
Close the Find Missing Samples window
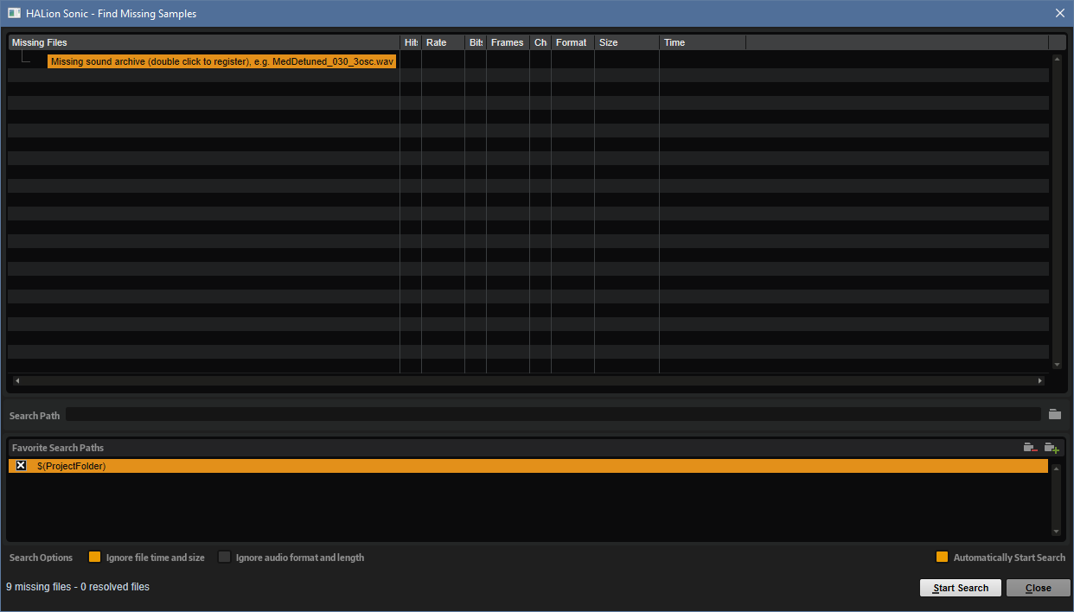tap(1060, 13)
